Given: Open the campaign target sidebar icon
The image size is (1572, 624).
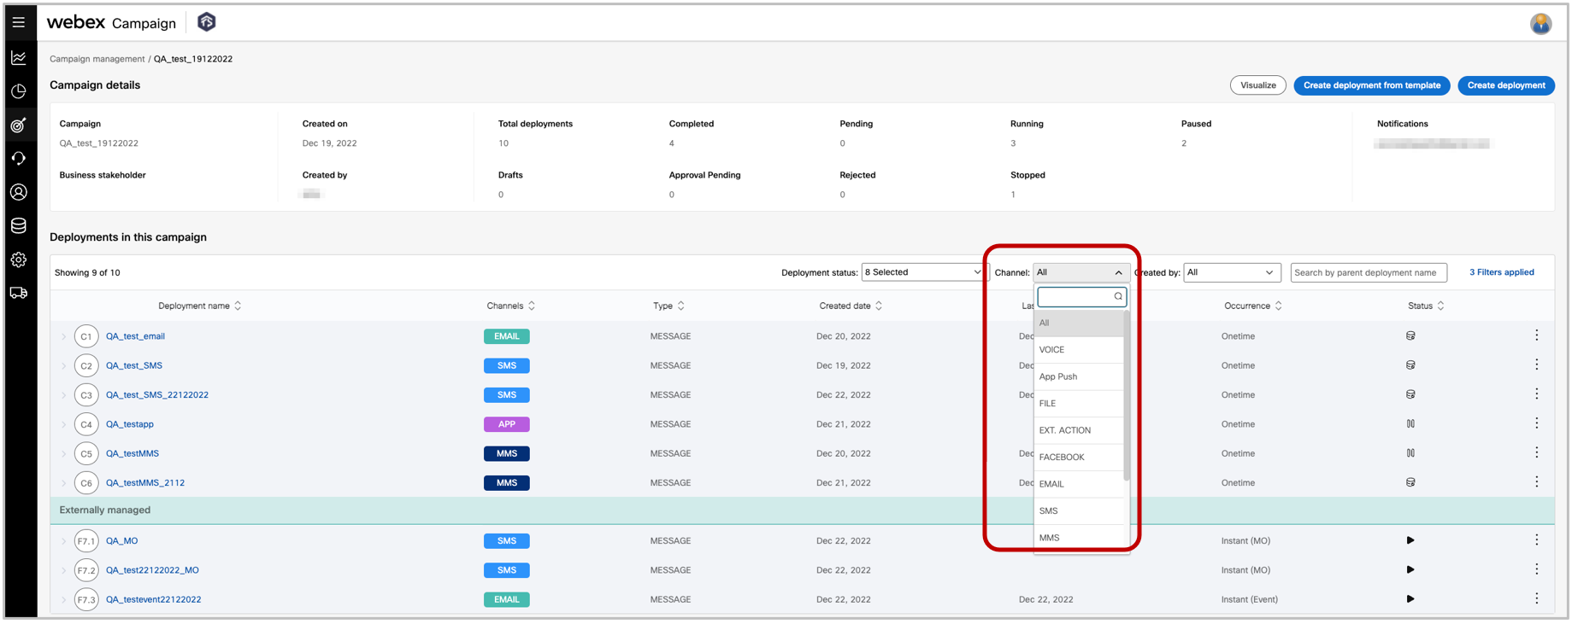Looking at the screenshot, I should [19, 125].
